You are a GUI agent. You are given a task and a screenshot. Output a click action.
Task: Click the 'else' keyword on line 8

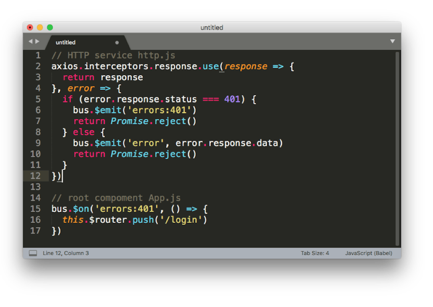(84, 132)
